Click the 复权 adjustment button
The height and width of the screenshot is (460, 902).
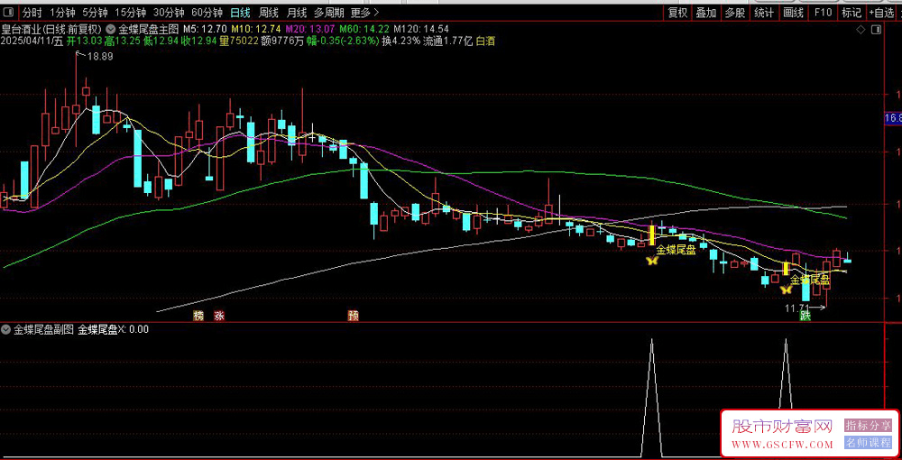(677, 12)
